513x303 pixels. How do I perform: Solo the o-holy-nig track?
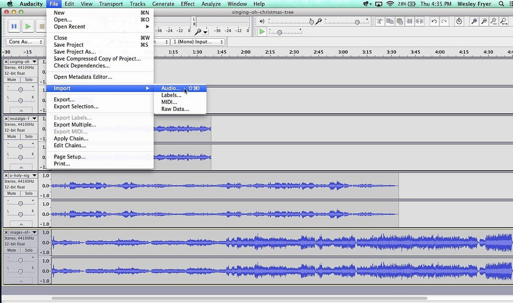(29, 193)
